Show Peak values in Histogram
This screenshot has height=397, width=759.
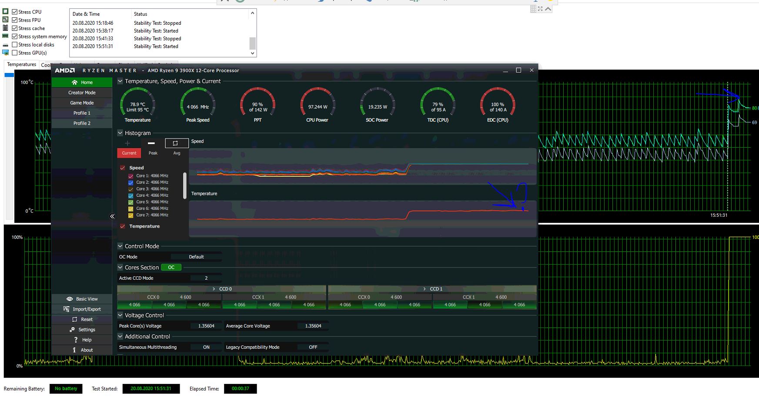click(153, 153)
